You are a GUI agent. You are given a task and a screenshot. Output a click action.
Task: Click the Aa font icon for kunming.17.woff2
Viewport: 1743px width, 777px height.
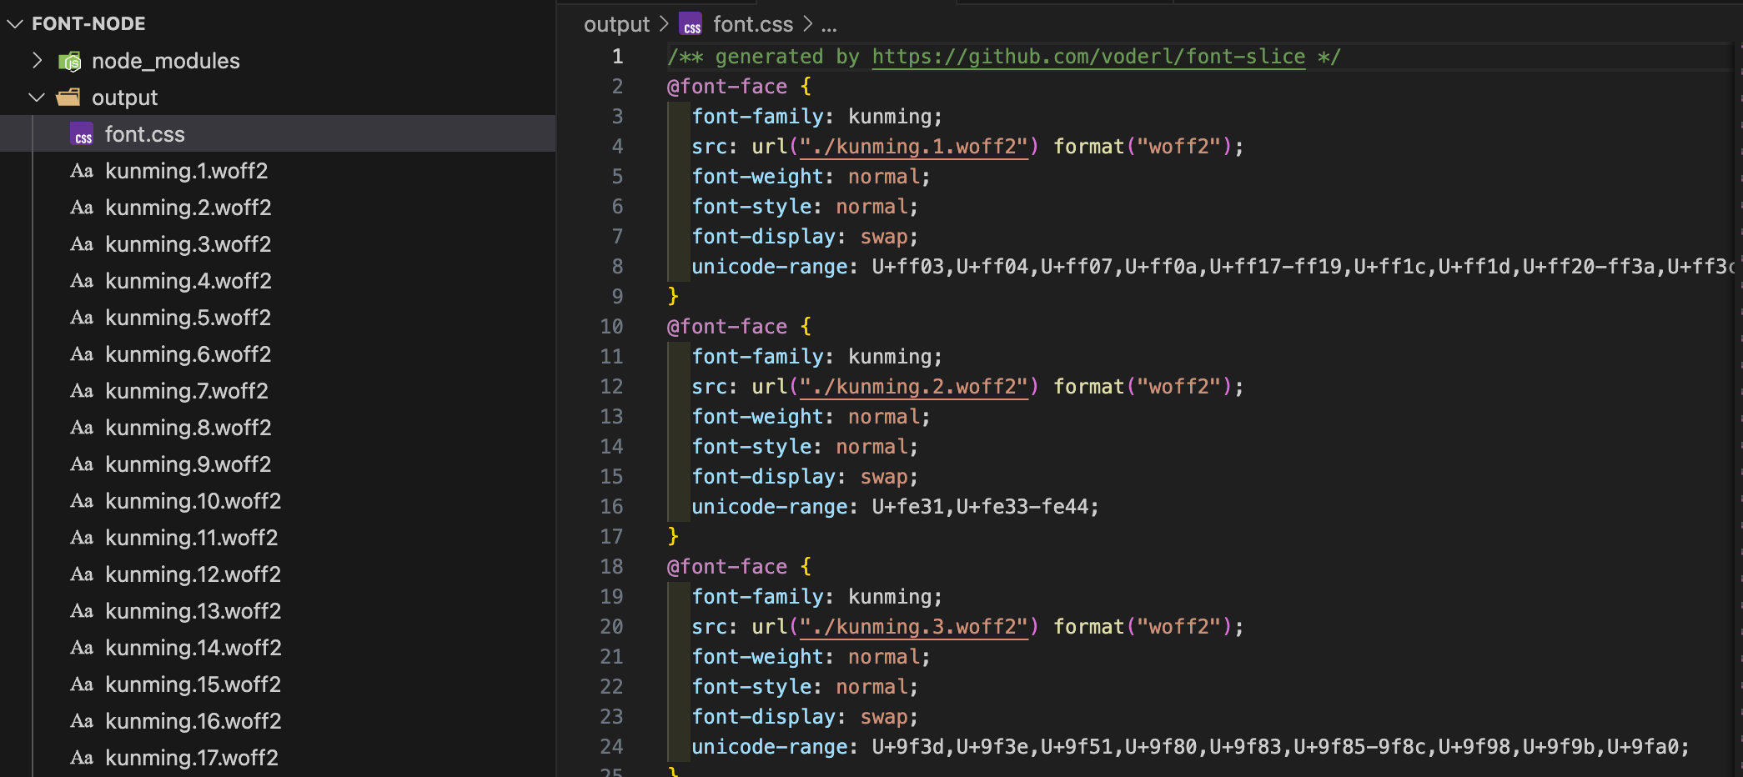pyautogui.click(x=82, y=758)
